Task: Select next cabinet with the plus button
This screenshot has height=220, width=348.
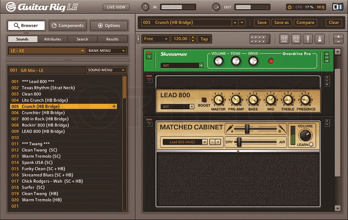Action: (x=218, y=142)
